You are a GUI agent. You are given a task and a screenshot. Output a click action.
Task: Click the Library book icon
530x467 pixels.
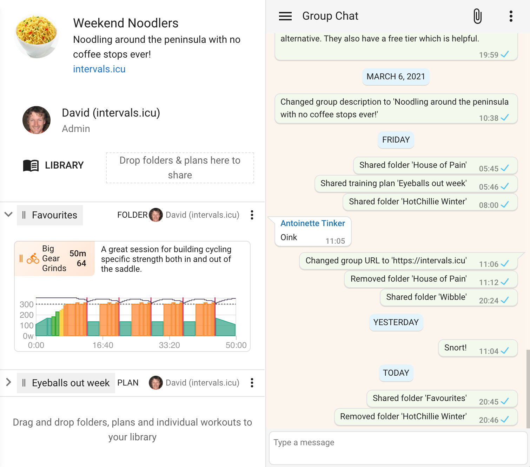point(31,165)
